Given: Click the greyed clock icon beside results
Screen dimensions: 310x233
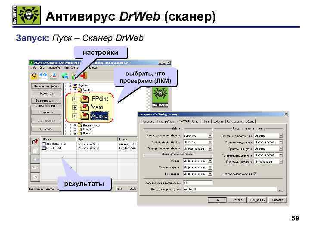Looking at the screenshot, I should pos(35,177).
